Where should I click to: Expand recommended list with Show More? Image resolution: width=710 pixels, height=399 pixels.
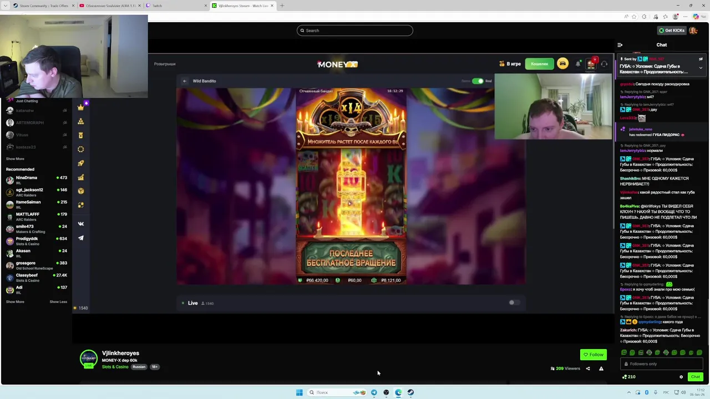tap(15, 302)
